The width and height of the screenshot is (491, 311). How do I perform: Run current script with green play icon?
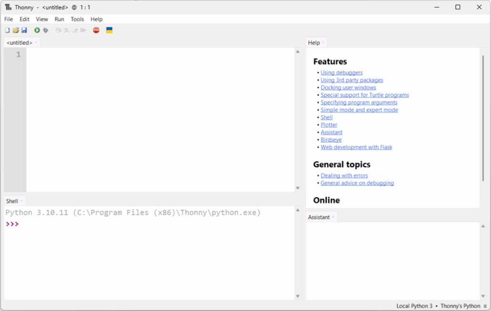tap(37, 30)
